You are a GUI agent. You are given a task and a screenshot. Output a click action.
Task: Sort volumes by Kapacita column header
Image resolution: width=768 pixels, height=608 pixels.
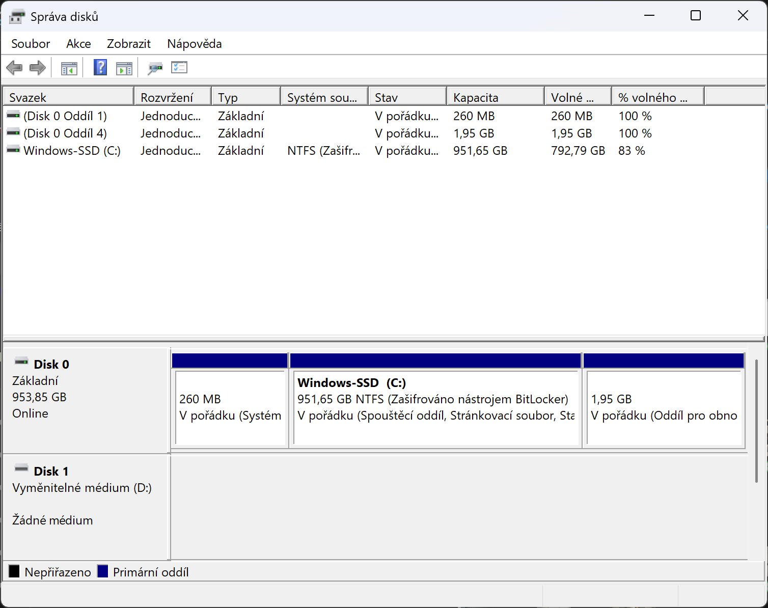coord(496,97)
